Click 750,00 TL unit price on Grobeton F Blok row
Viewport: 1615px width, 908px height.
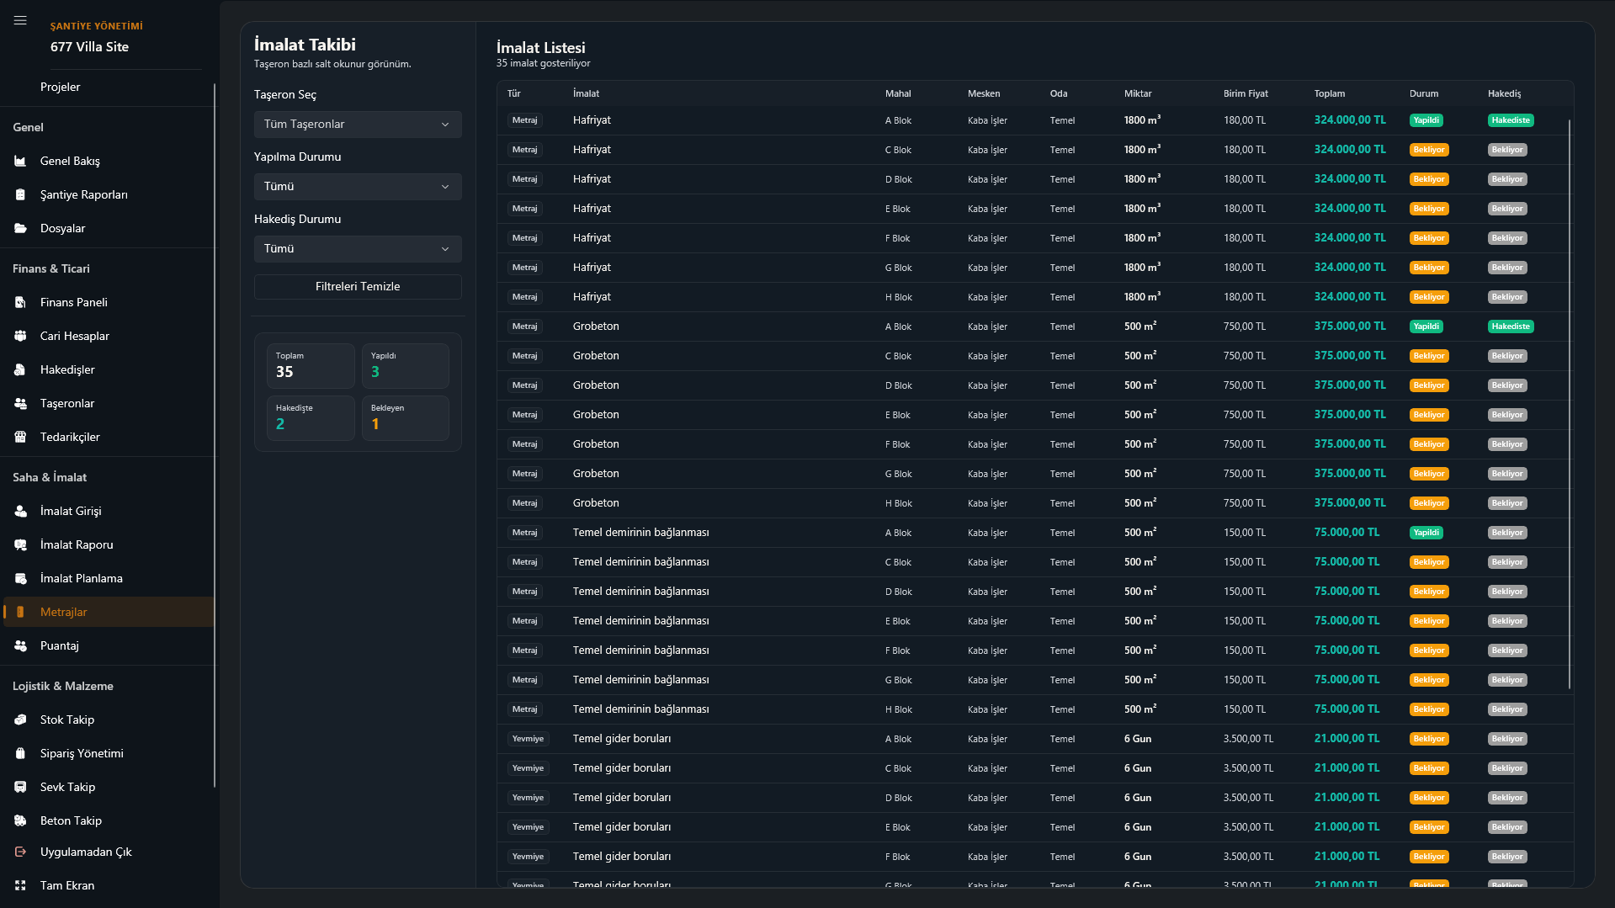pos(1245,444)
